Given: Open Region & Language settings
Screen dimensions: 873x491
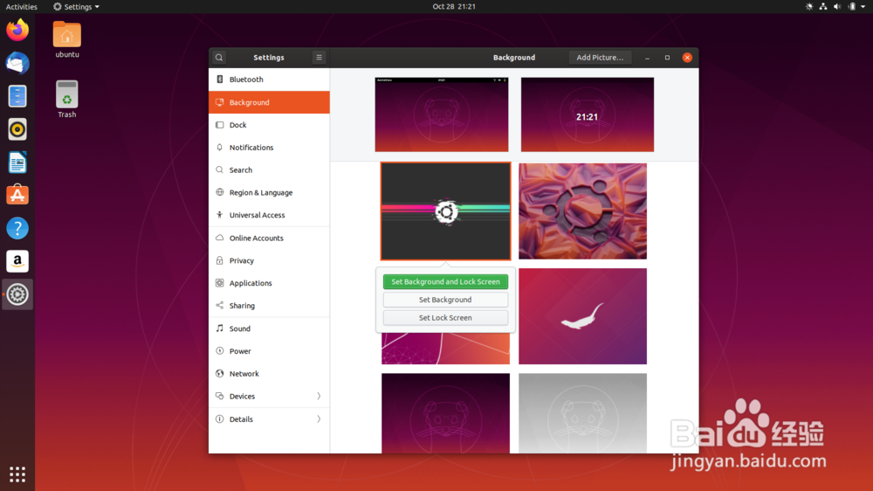Looking at the screenshot, I should click(269, 192).
